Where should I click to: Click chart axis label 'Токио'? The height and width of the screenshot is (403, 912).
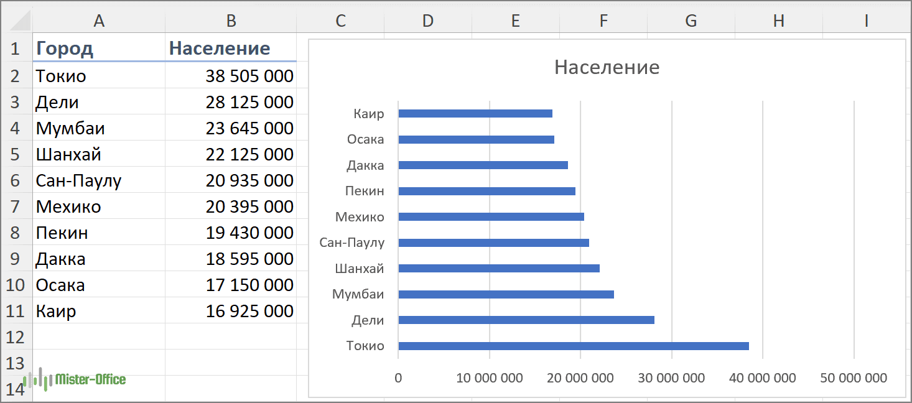pyautogui.click(x=365, y=346)
